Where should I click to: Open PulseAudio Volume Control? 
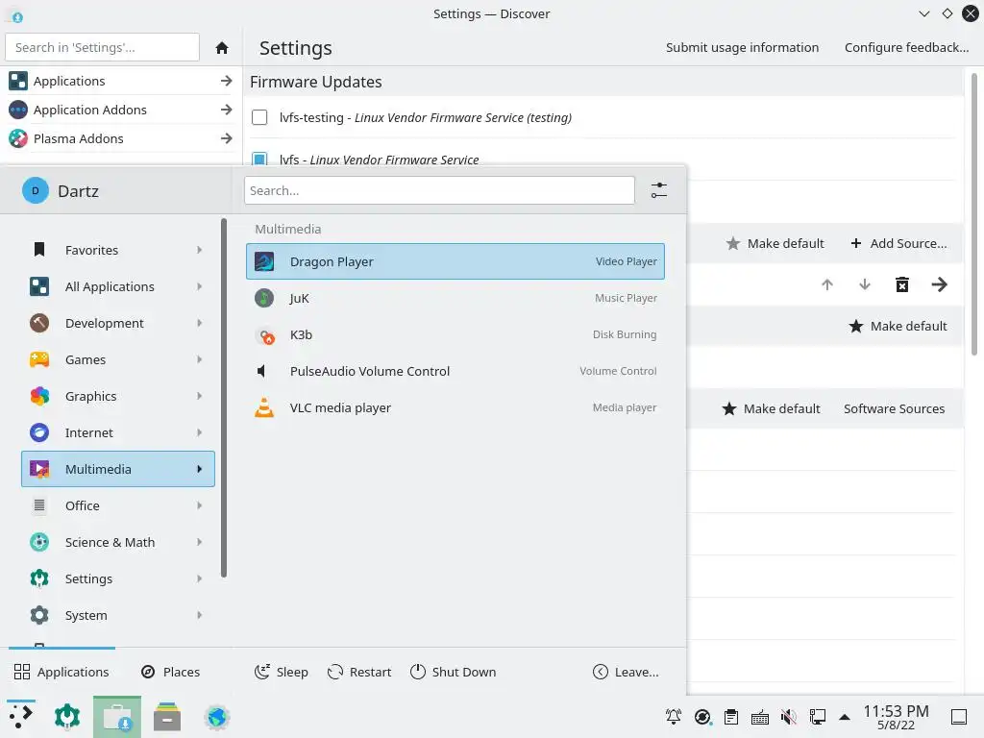[x=455, y=371]
